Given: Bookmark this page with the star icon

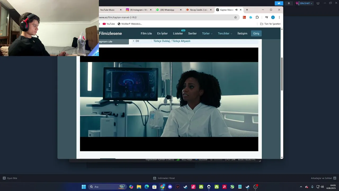Looking at the screenshot, I should coord(235,17).
